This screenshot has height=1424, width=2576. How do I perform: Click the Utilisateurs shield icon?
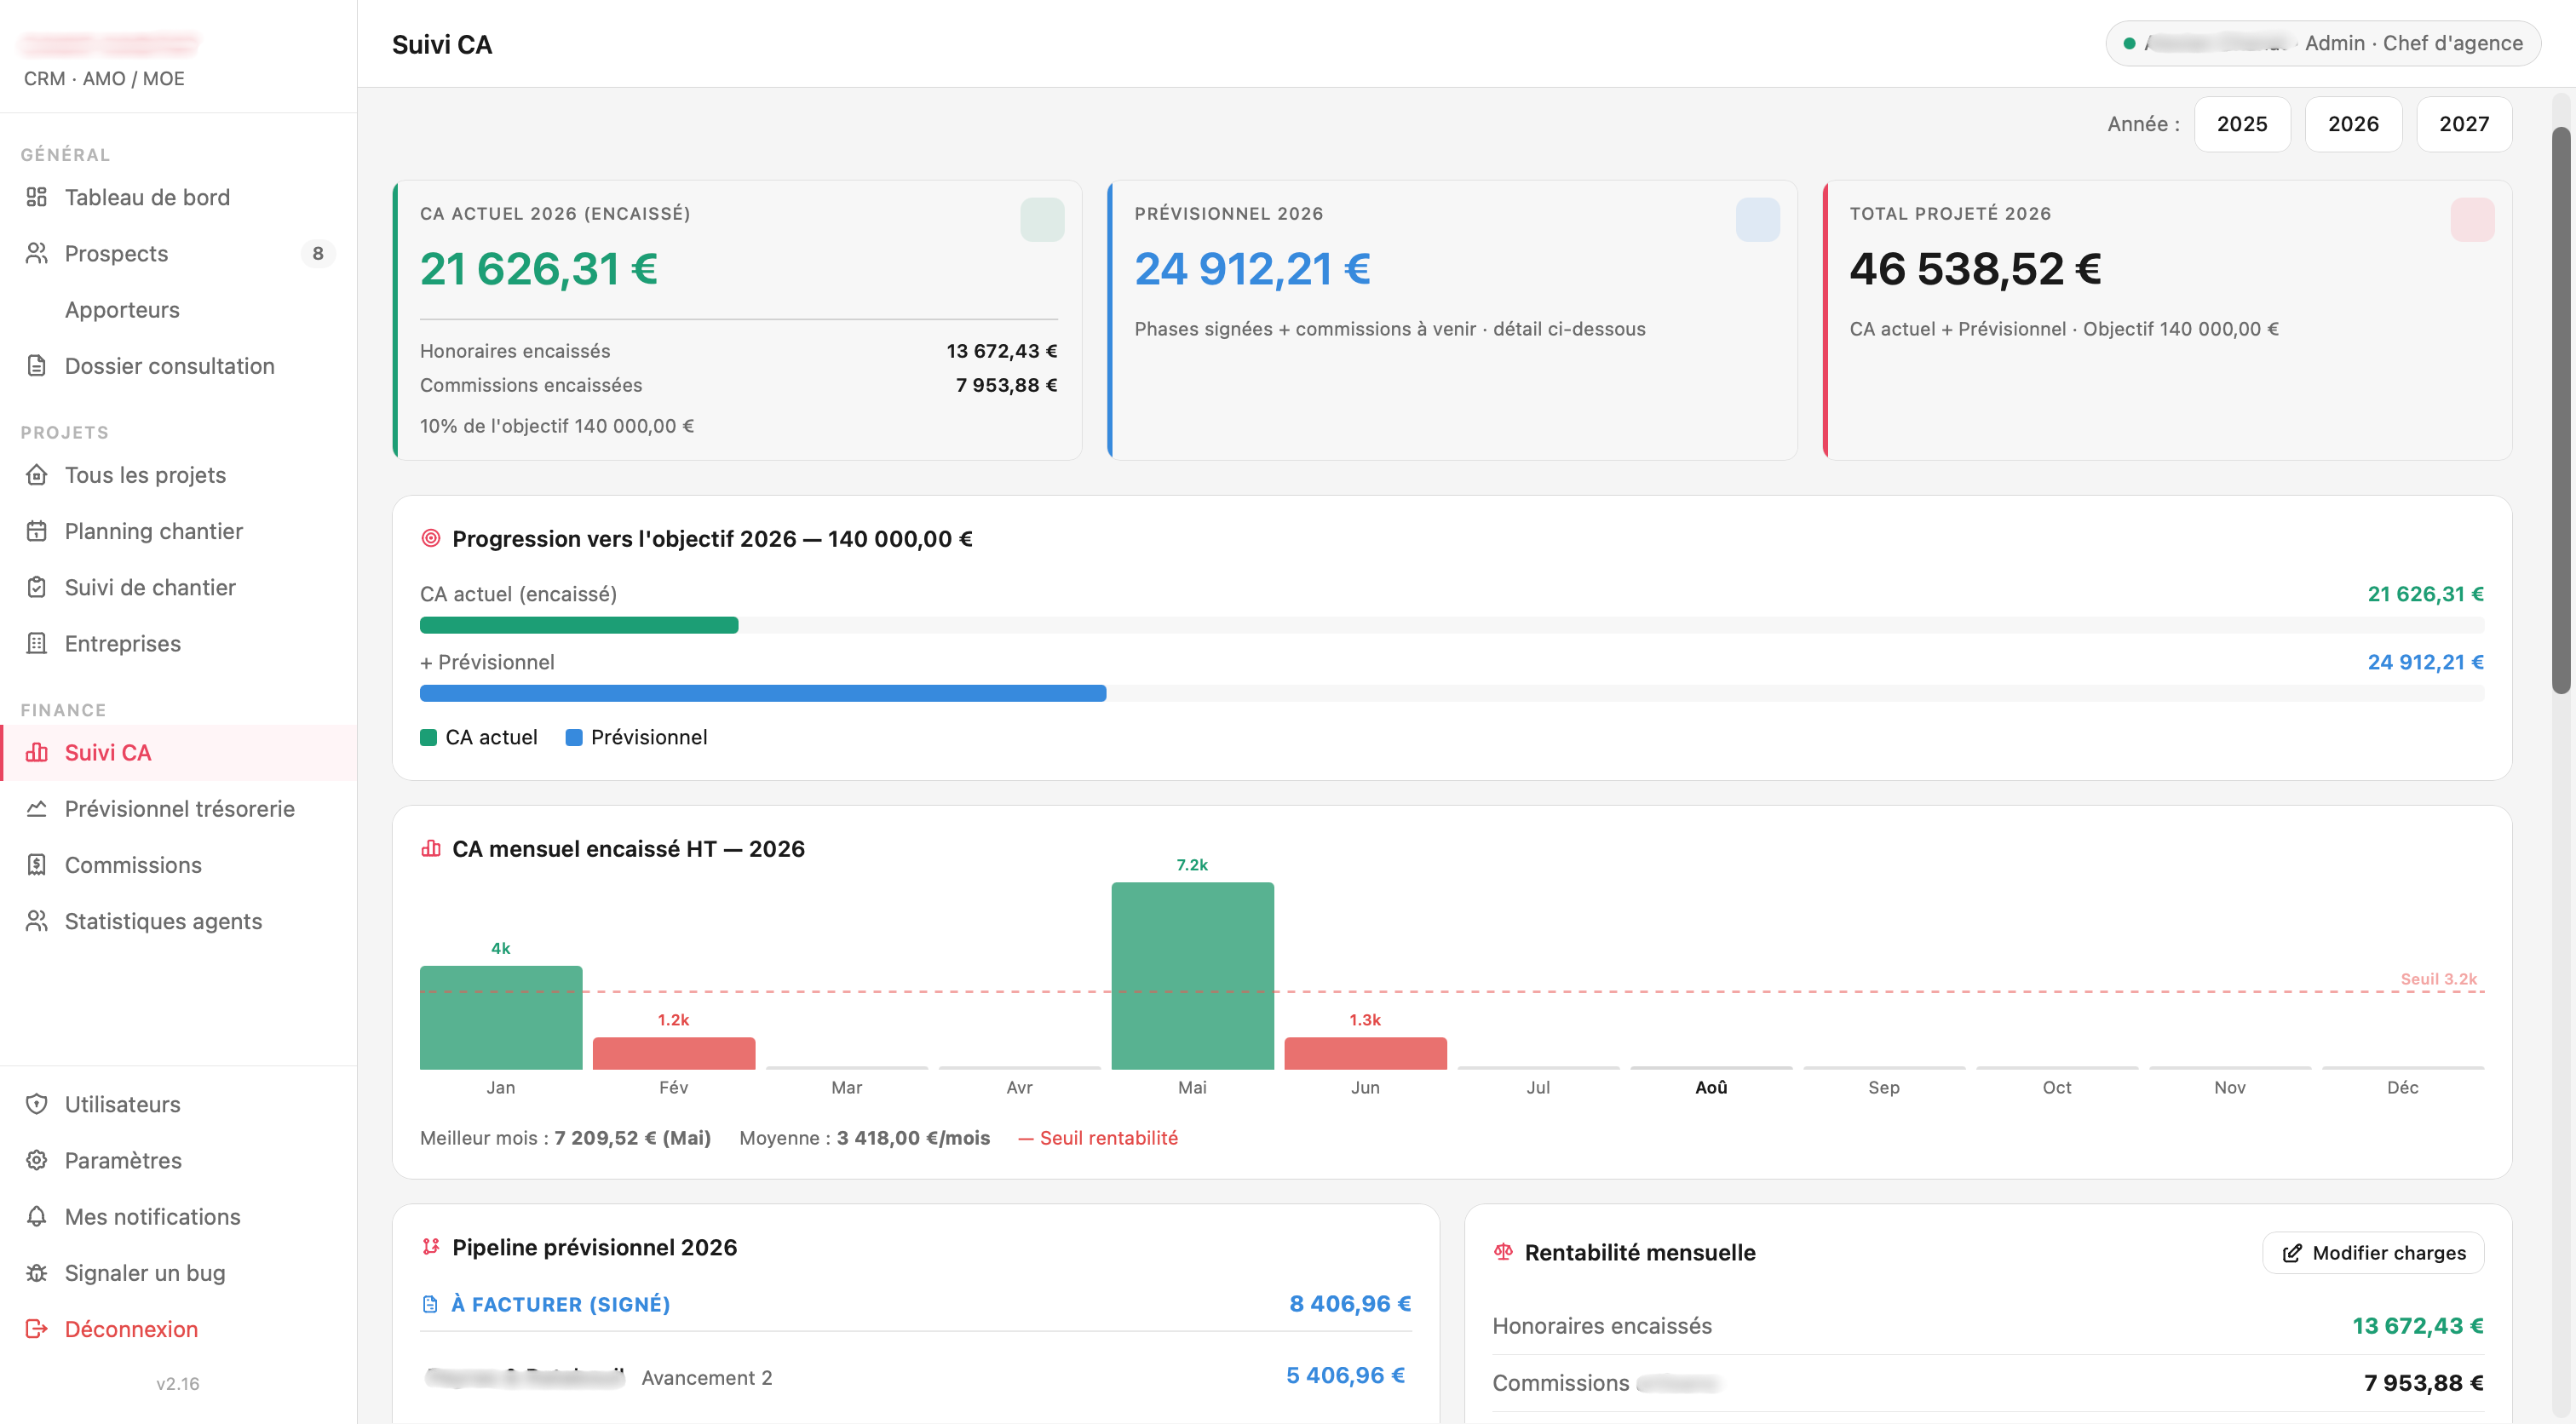coord(37,1104)
